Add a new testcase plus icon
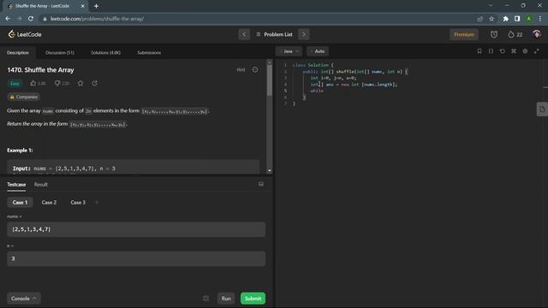548x308 pixels. [97, 203]
